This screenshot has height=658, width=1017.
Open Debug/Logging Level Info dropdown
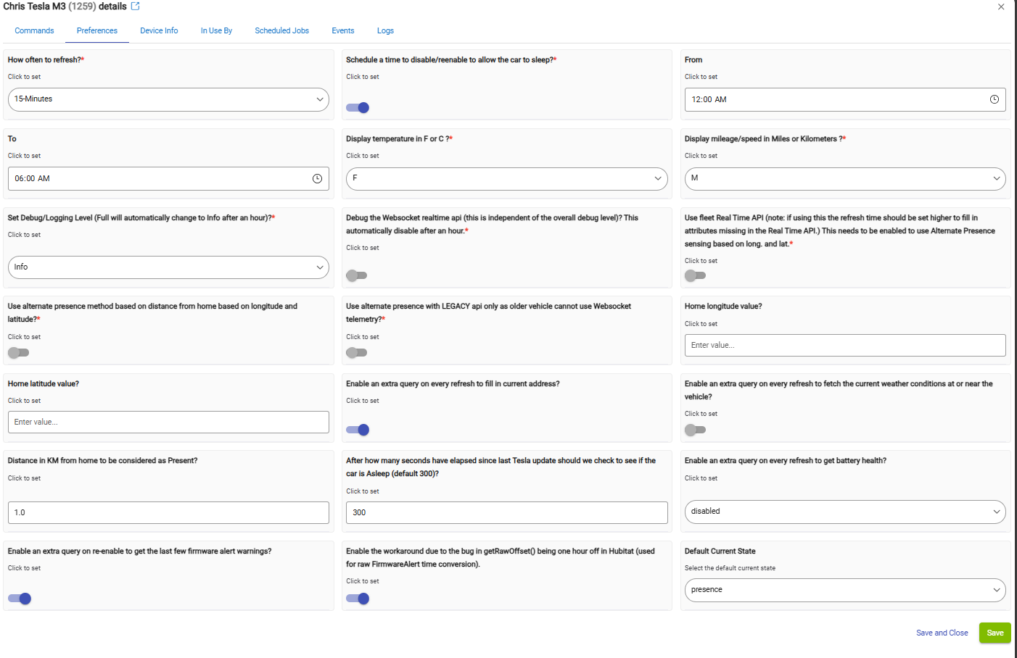tap(168, 267)
